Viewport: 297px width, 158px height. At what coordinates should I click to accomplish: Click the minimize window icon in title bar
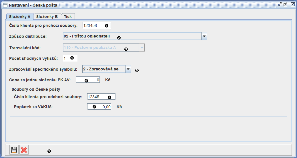[280, 4]
